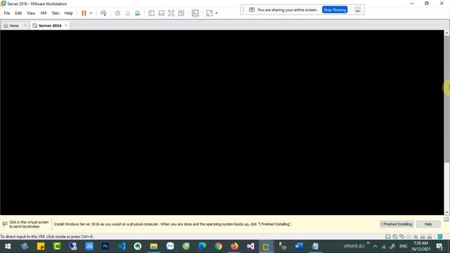Click the network adapter status icon
Screen dimensions: 450x253
(x=401, y=237)
